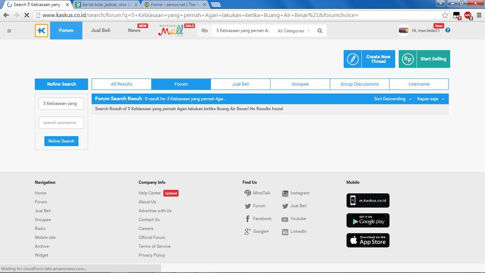Image resolution: width=485 pixels, height=273 pixels.
Task: Click the iron.hide21 user avatar
Action: 404,30
